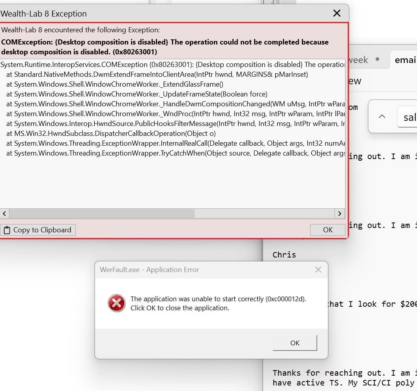Click Copy to Clipboard in exception dialog
Viewport: 417px width, 391px height.
(38, 230)
